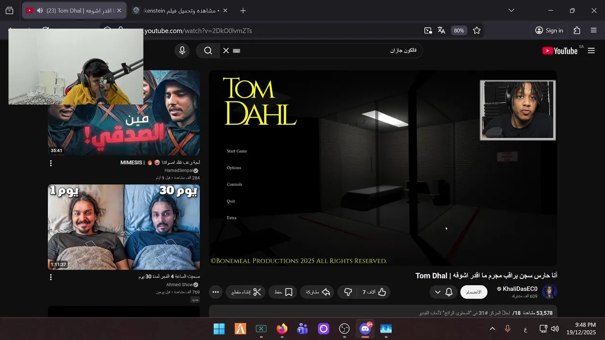605x340 pixels.
Task: Visit the HamadSenpai channel link
Action: pos(179,170)
